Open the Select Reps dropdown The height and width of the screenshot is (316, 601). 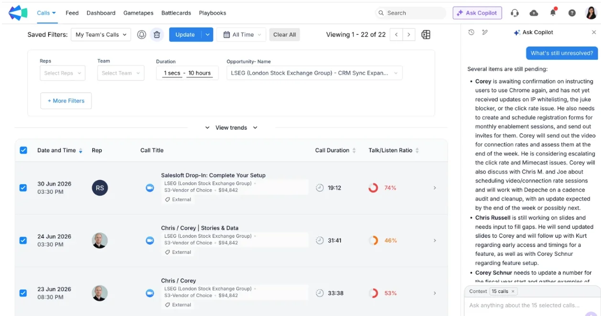point(63,73)
